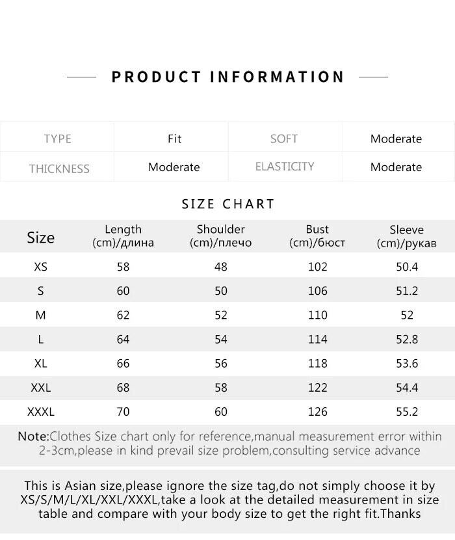
Task: Click the Sleeve (cm) column header
Action: 406,236
